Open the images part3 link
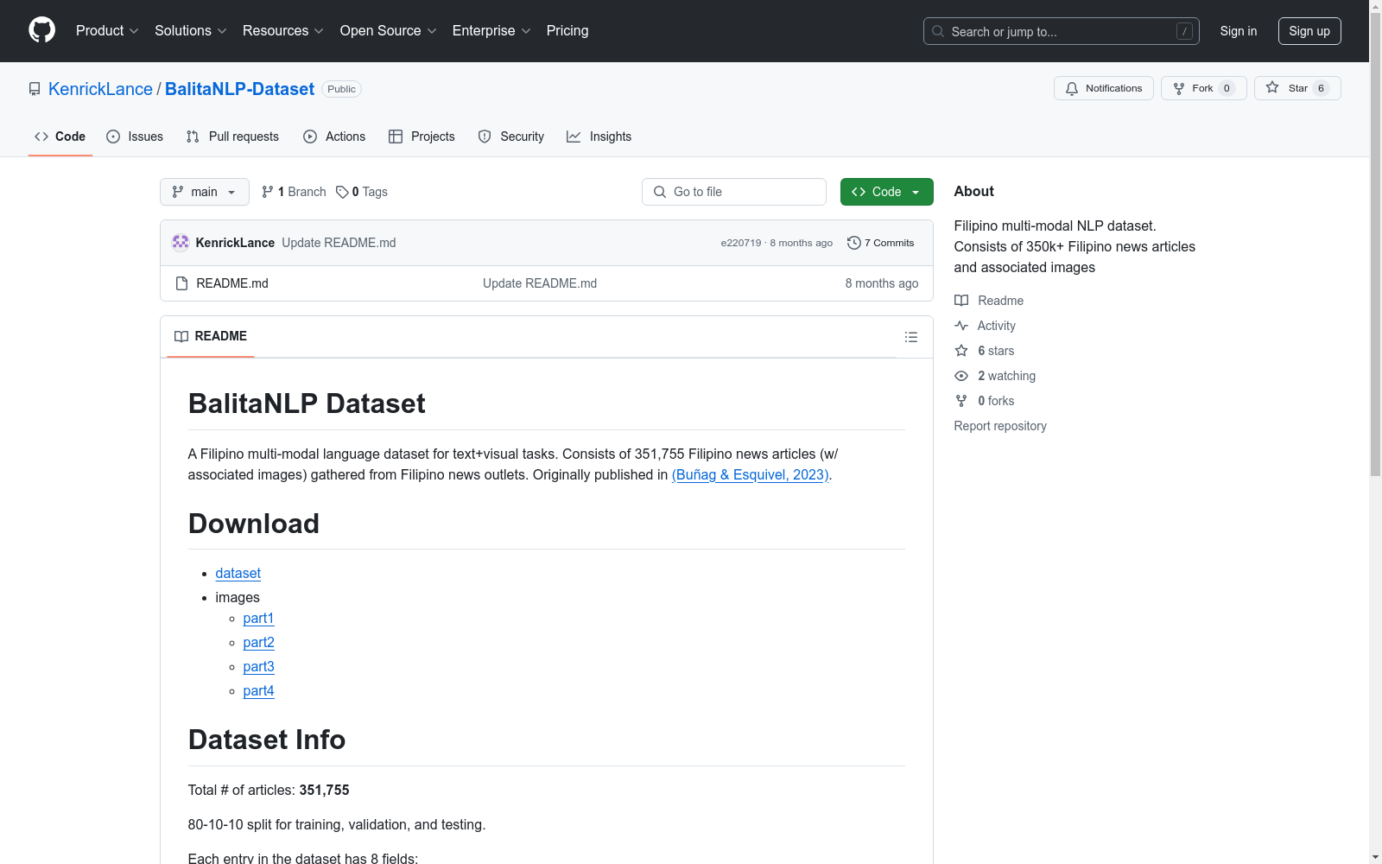 pos(259,667)
